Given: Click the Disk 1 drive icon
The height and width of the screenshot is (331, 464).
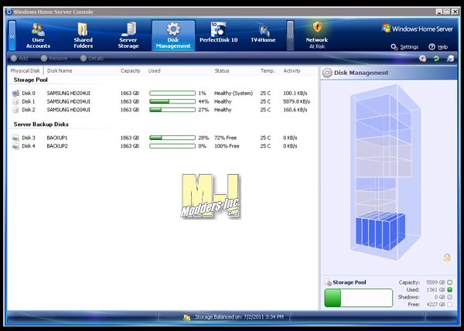Looking at the screenshot, I should pyautogui.click(x=15, y=101).
